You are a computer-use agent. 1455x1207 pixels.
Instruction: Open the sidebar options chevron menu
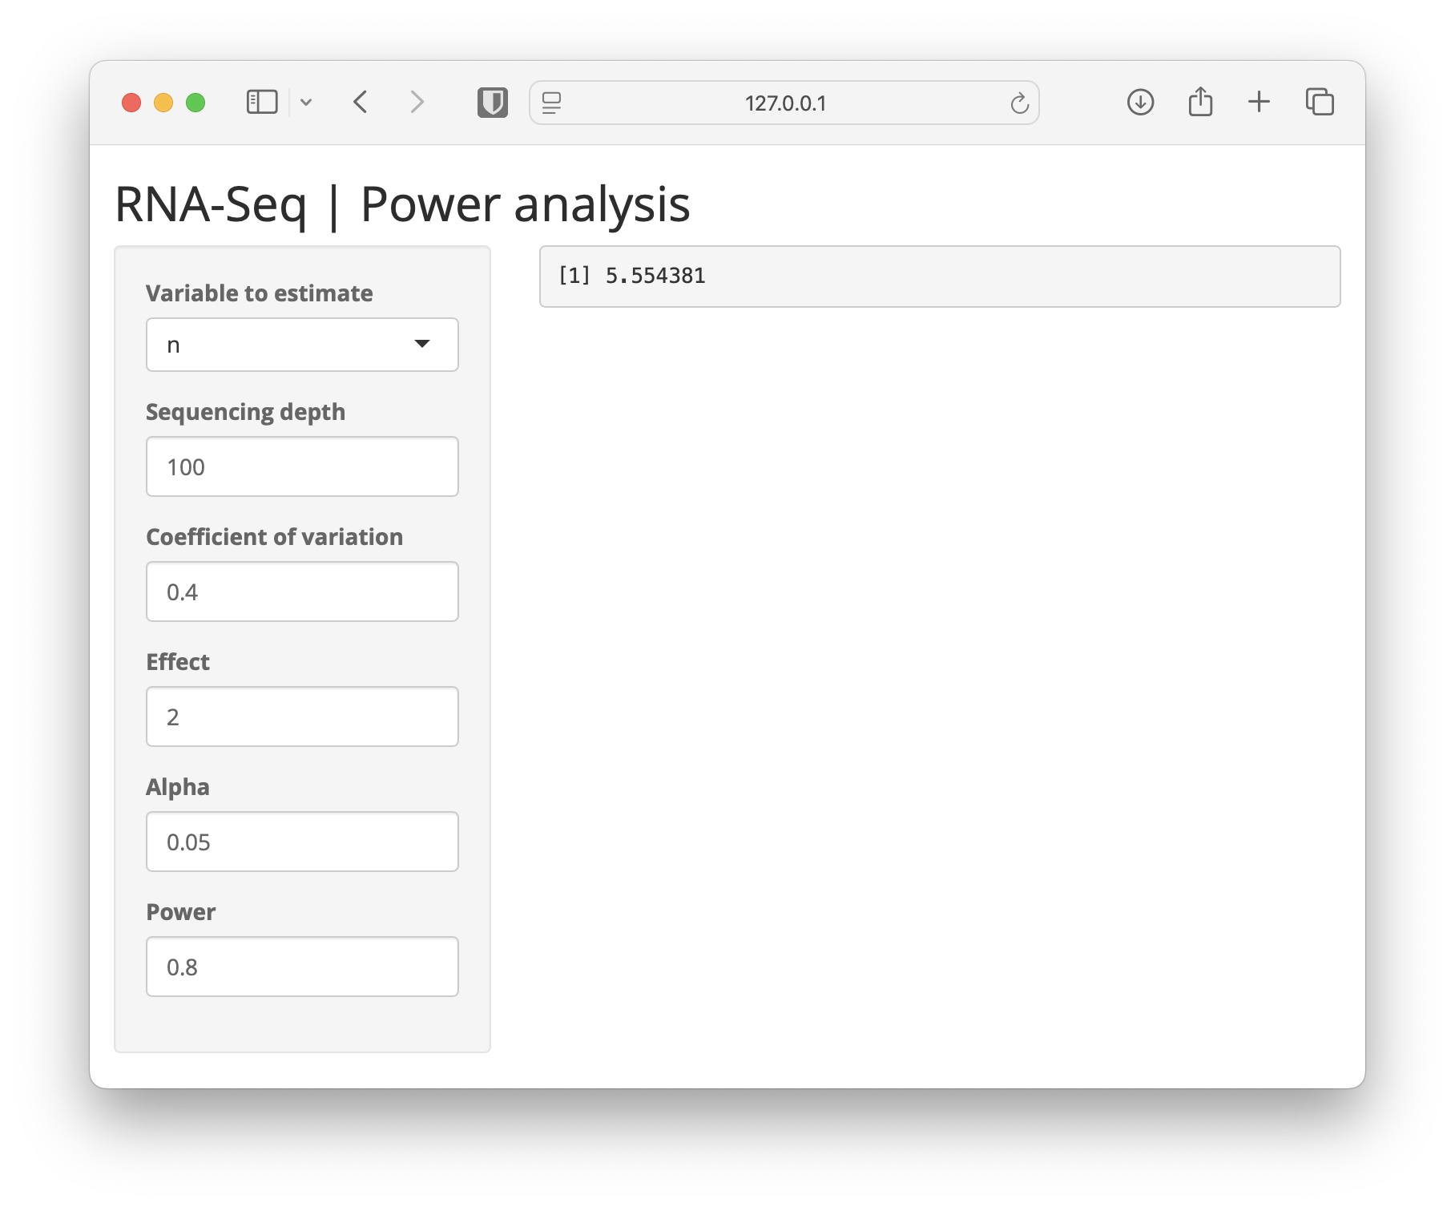(x=306, y=103)
